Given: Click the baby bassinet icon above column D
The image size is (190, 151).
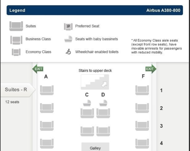Looking at the screenshot, I should pyautogui.click(x=103, y=103).
